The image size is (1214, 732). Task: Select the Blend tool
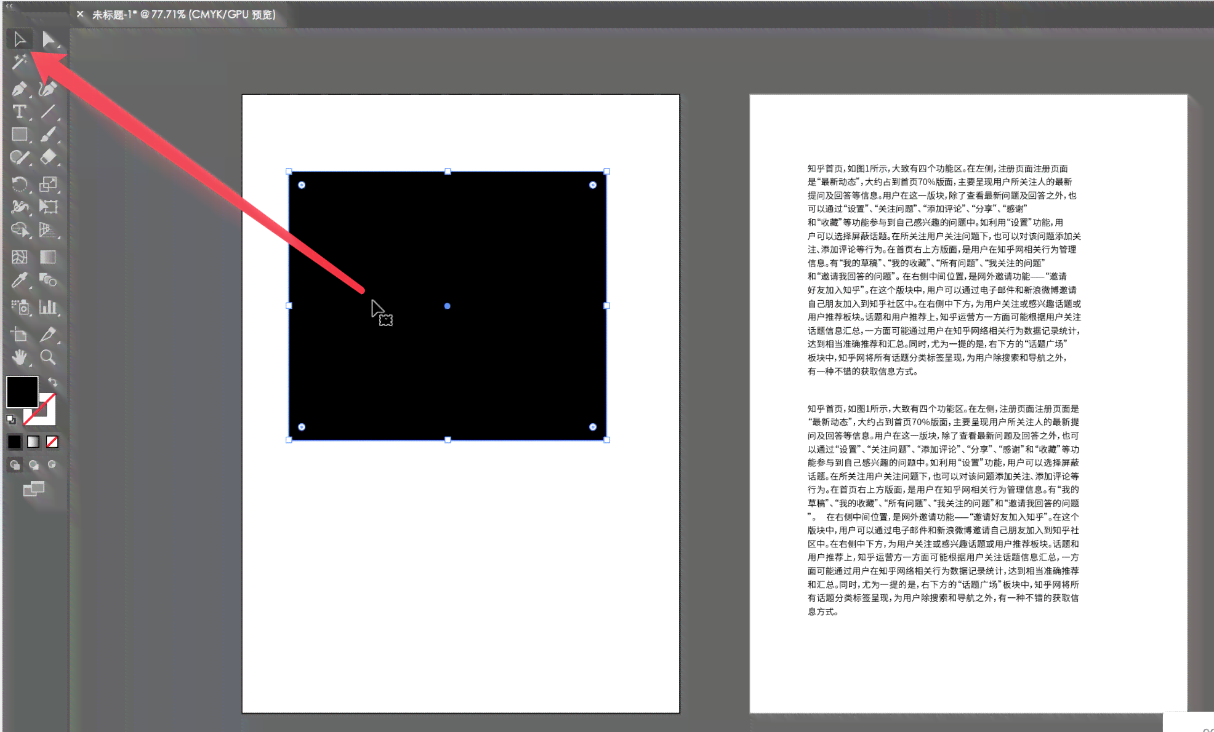pos(48,280)
